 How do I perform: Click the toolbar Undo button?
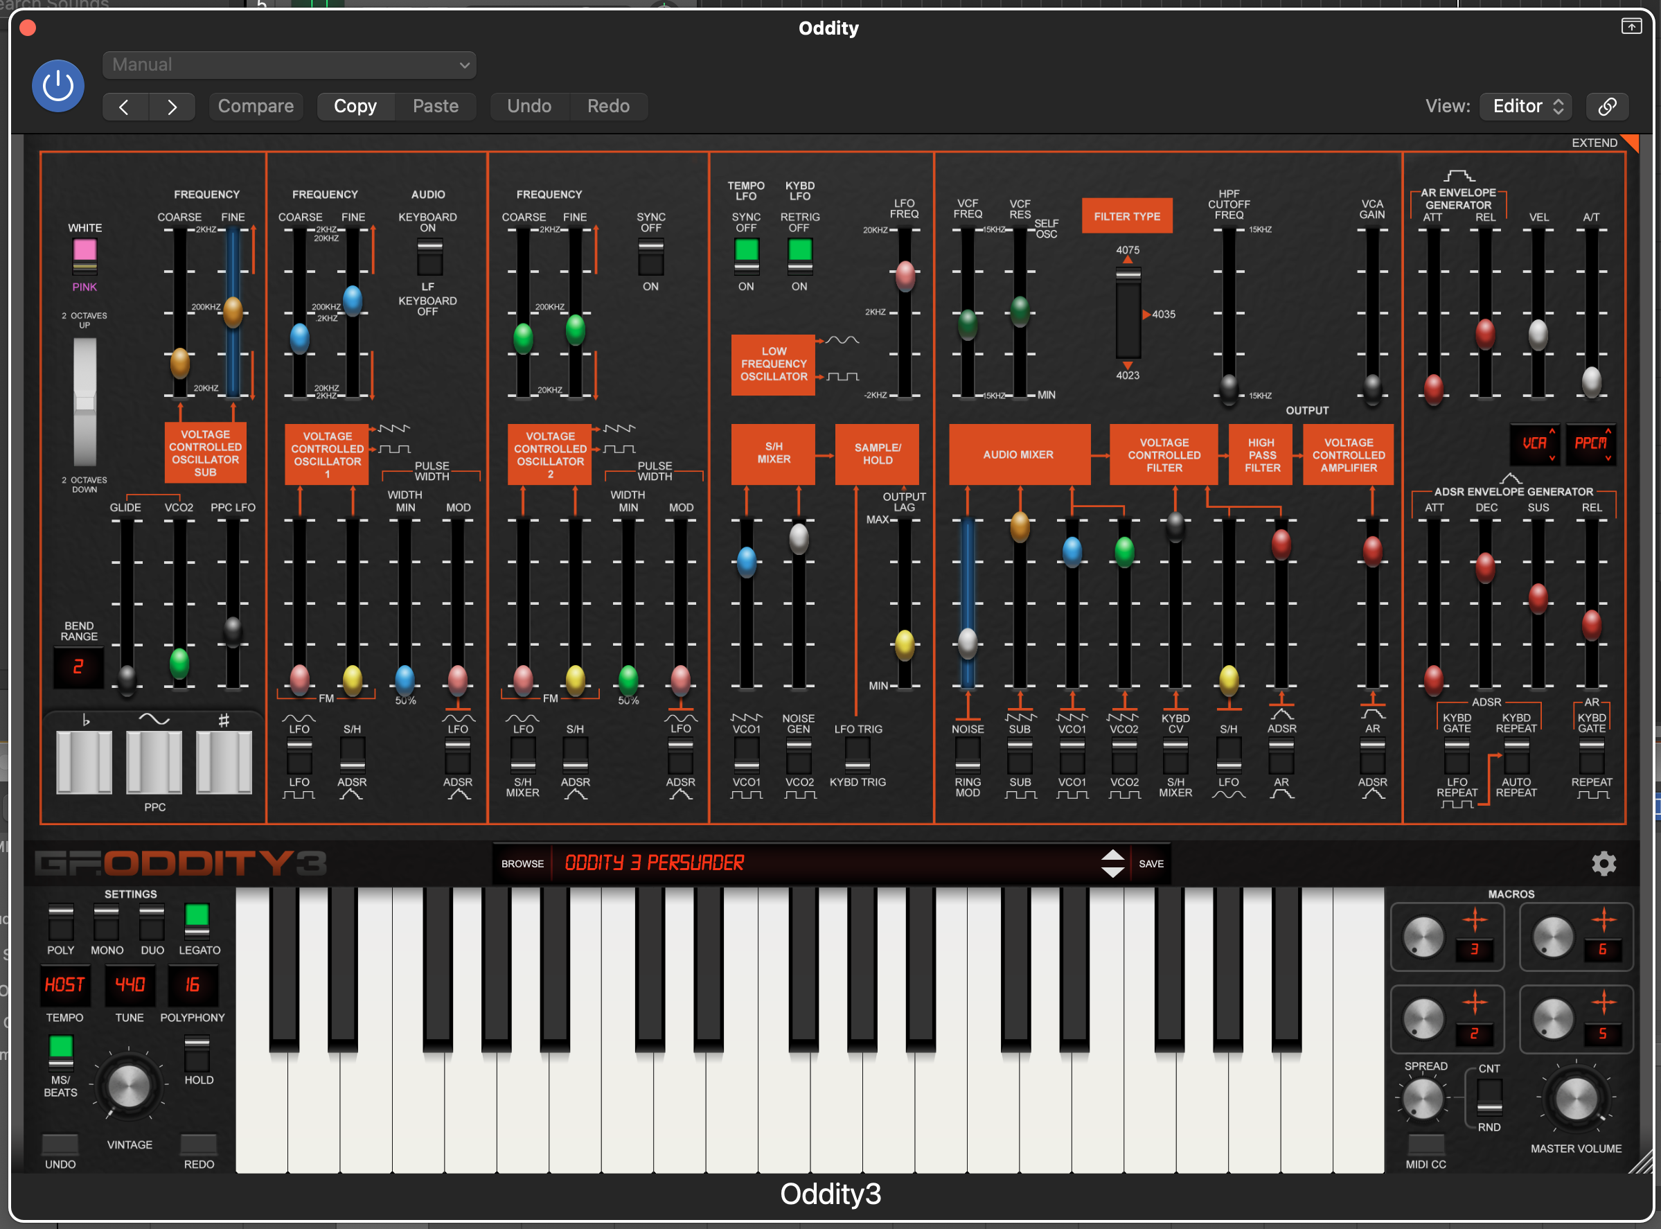tap(530, 107)
